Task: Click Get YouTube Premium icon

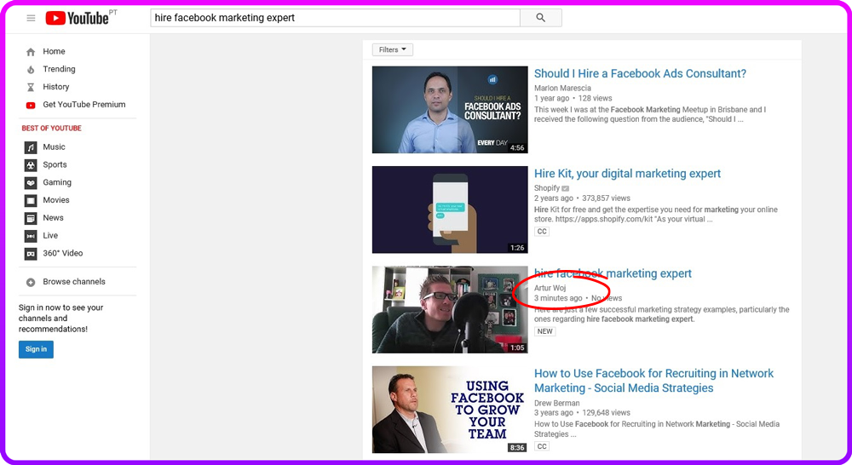Action: (x=31, y=105)
